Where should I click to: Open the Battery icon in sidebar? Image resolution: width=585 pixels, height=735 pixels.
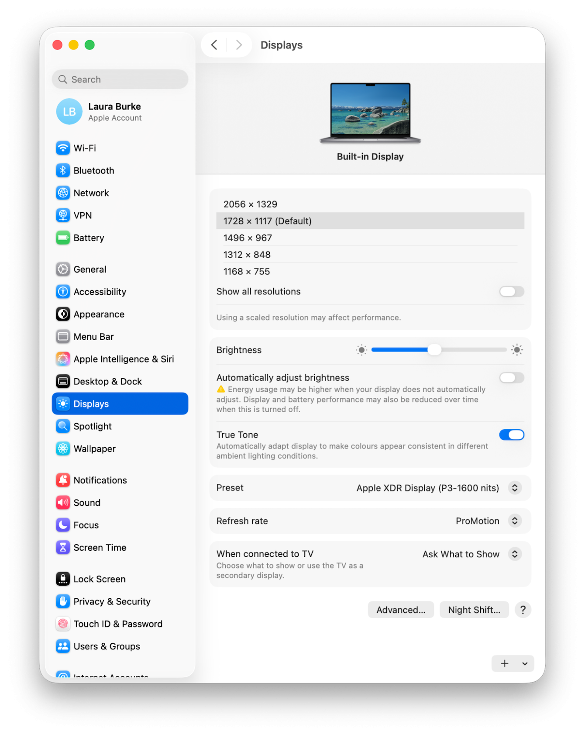pos(63,238)
